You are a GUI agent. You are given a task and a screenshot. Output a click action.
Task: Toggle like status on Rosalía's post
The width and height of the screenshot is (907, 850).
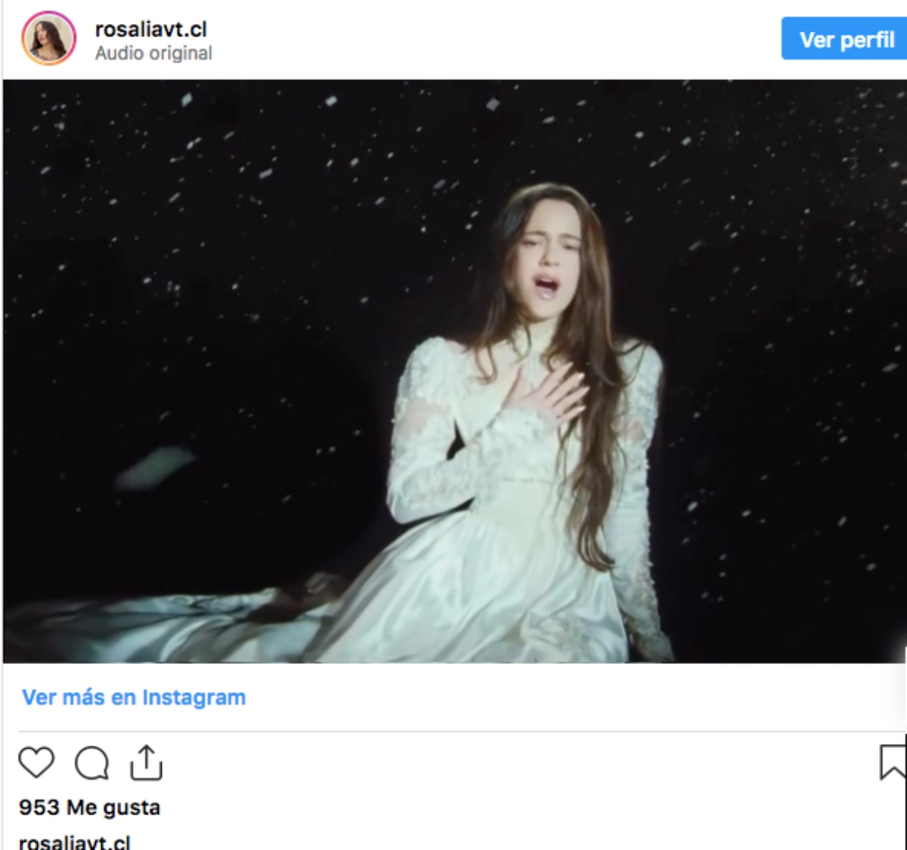pos(38,765)
